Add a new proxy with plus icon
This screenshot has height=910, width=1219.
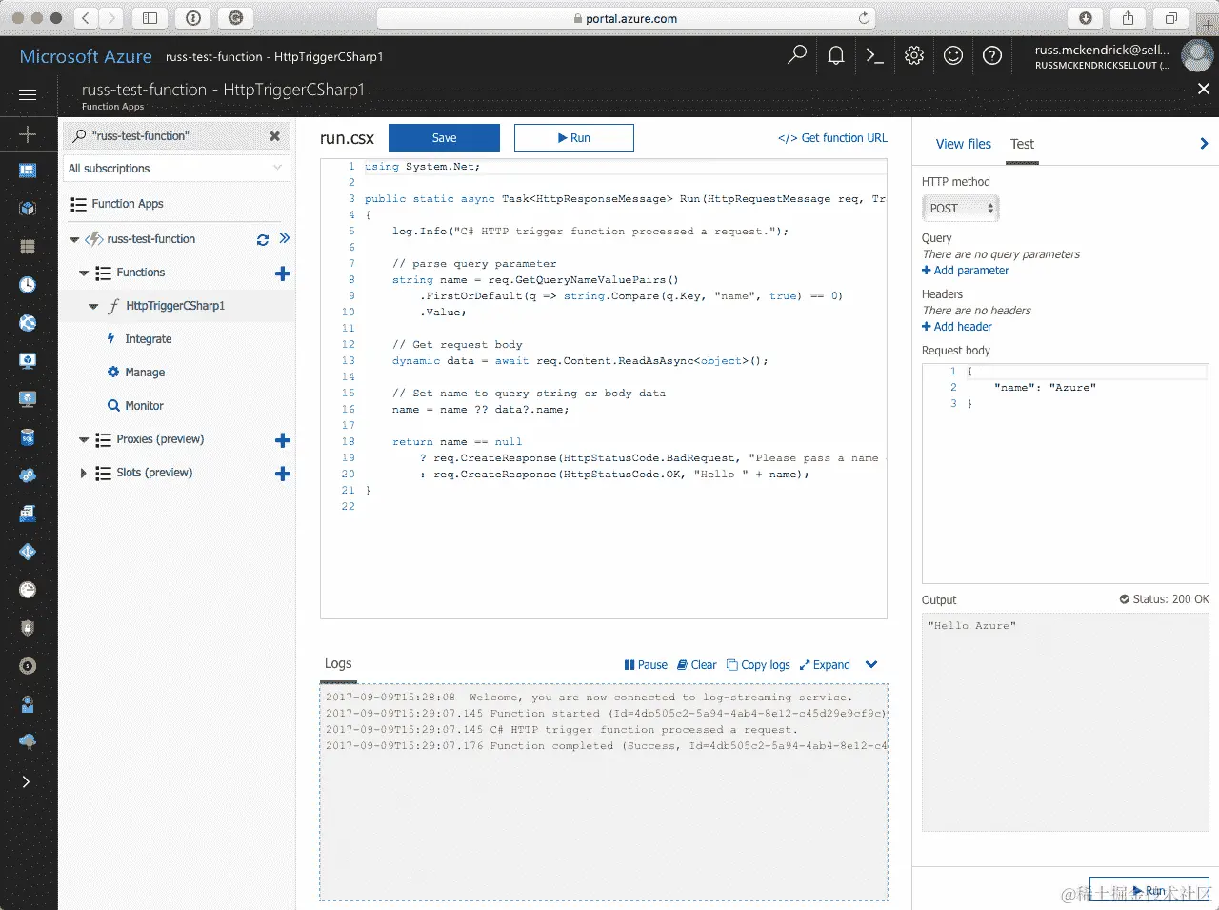[282, 440]
